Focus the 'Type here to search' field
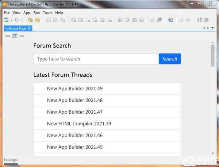This screenshot has height=167, width=219. click(x=96, y=59)
